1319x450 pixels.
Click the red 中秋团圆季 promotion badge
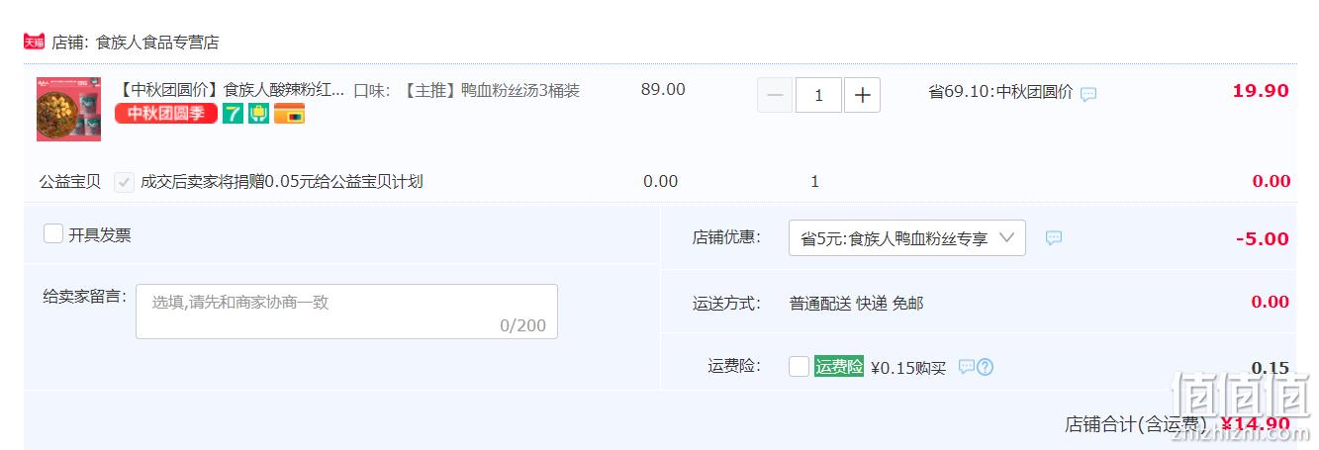pos(166,114)
